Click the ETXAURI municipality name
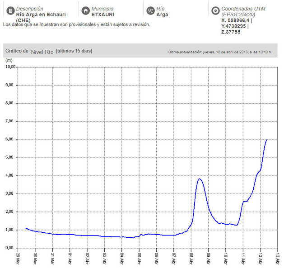Screen dimensions: 284x274 click(x=102, y=14)
